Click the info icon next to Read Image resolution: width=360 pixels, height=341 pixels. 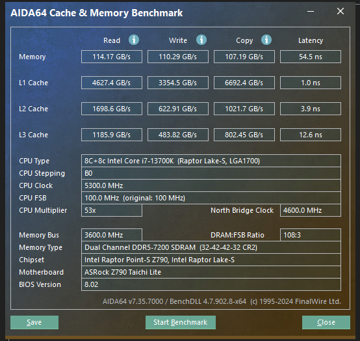[x=134, y=40]
